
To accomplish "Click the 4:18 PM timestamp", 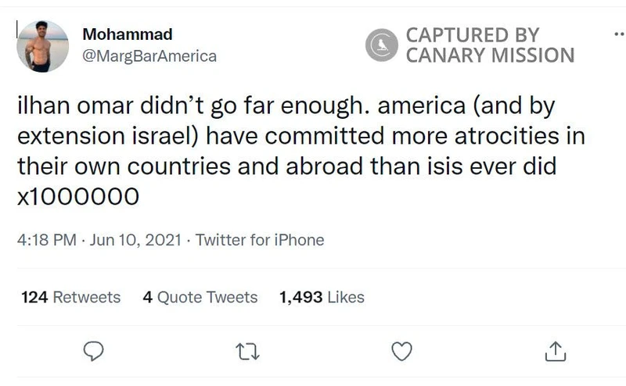I will [x=43, y=240].
